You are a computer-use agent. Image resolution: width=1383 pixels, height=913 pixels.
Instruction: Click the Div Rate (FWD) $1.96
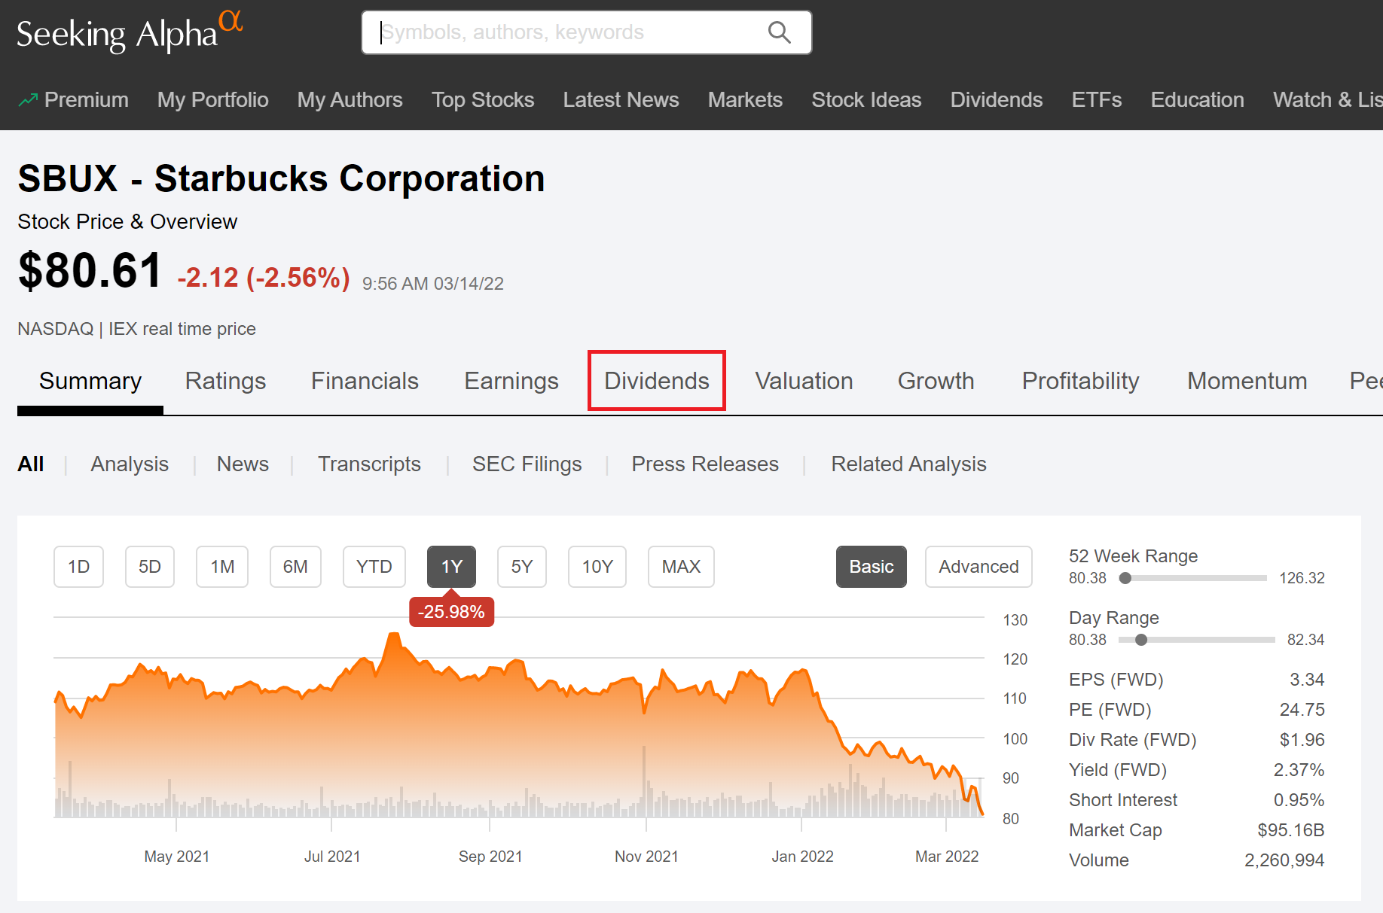(x=1302, y=740)
